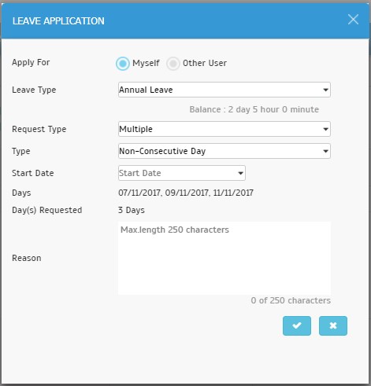This screenshot has height=386, width=371.
Task: Click the arrow on the Non-Consecutive Day combo box
Action: point(325,151)
